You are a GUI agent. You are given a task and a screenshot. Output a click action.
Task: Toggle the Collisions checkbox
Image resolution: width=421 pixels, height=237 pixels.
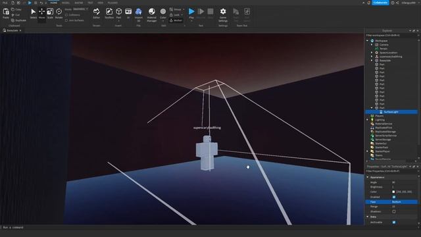click(x=66, y=14)
